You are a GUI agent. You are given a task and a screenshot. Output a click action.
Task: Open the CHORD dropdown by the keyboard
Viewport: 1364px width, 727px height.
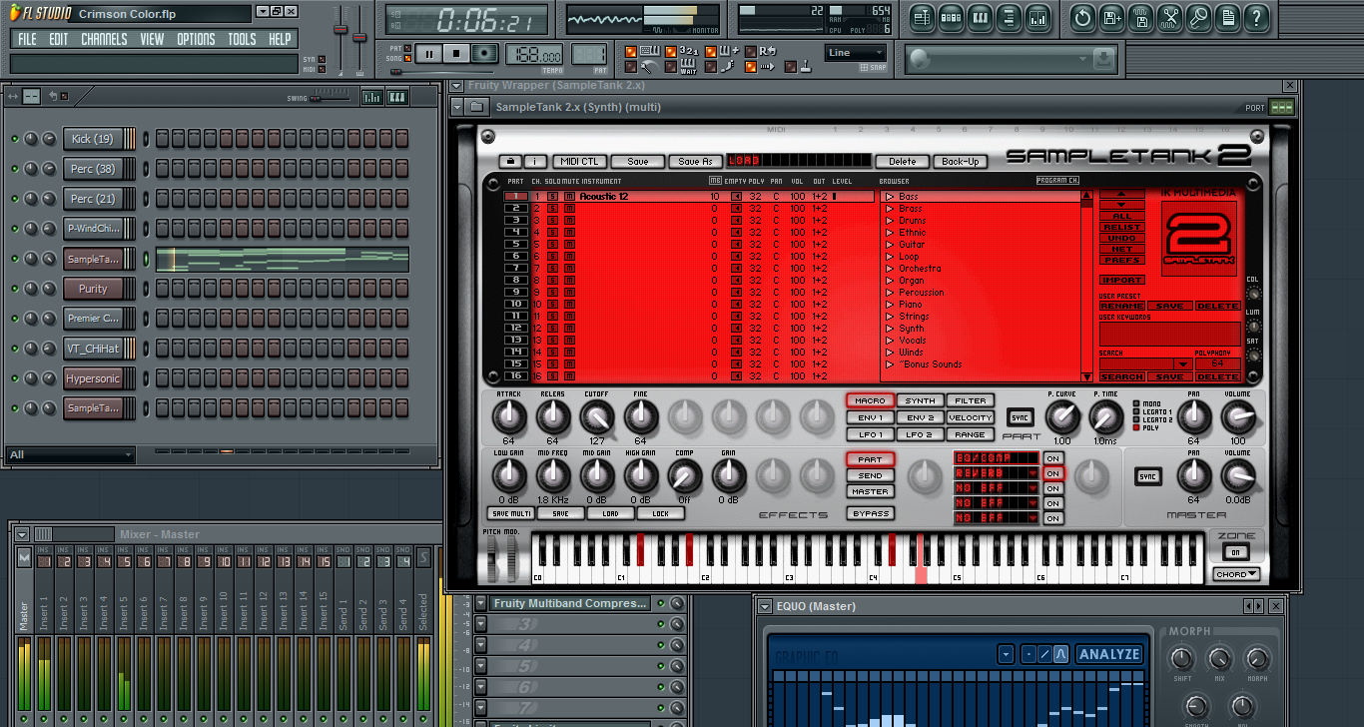tap(1236, 575)
